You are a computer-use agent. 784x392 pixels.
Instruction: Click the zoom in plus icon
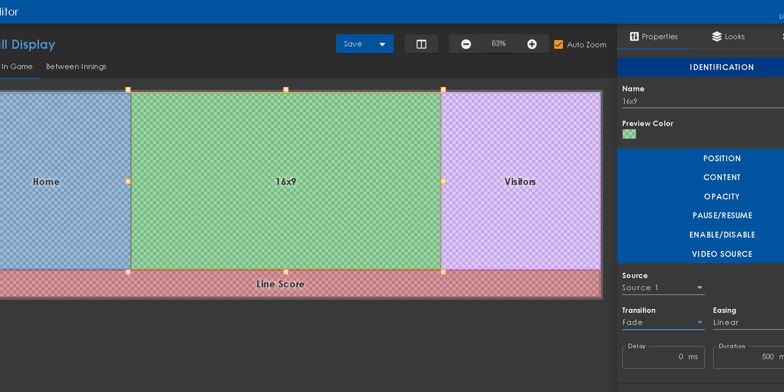(x=532, y=44)
